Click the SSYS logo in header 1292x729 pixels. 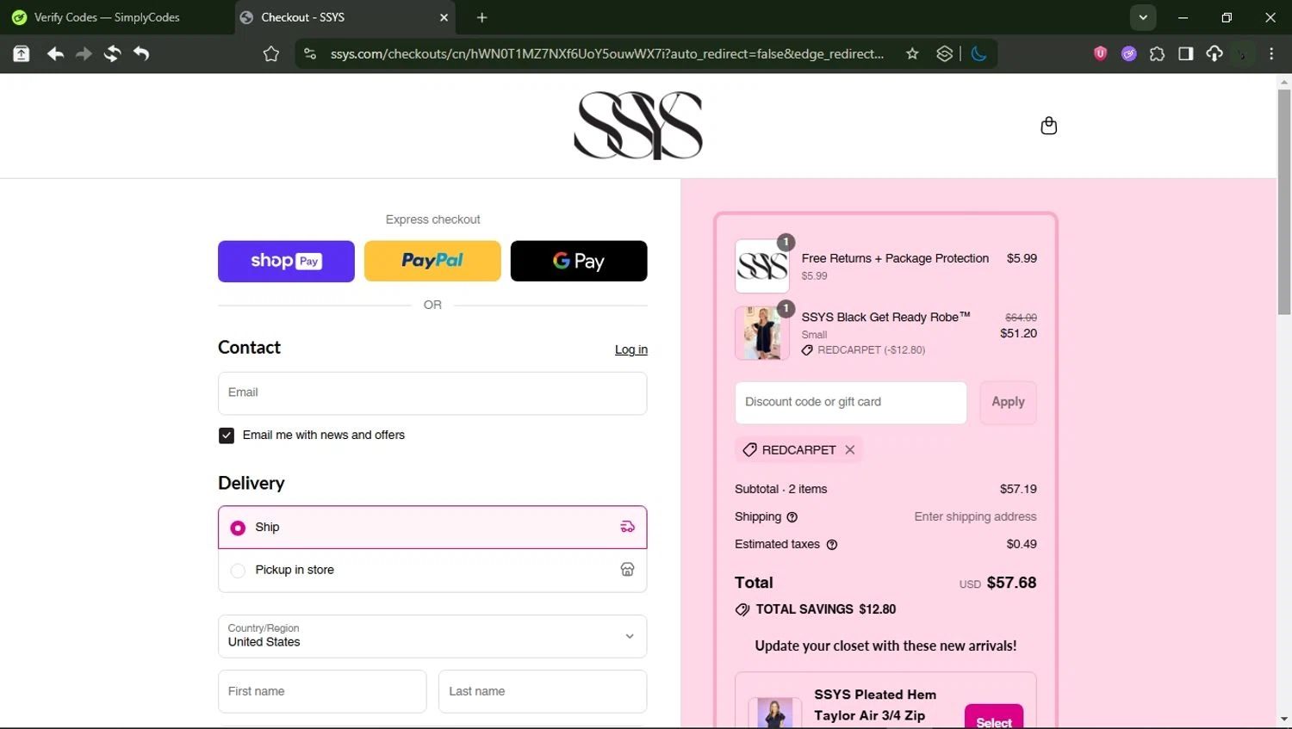point(638,126)
